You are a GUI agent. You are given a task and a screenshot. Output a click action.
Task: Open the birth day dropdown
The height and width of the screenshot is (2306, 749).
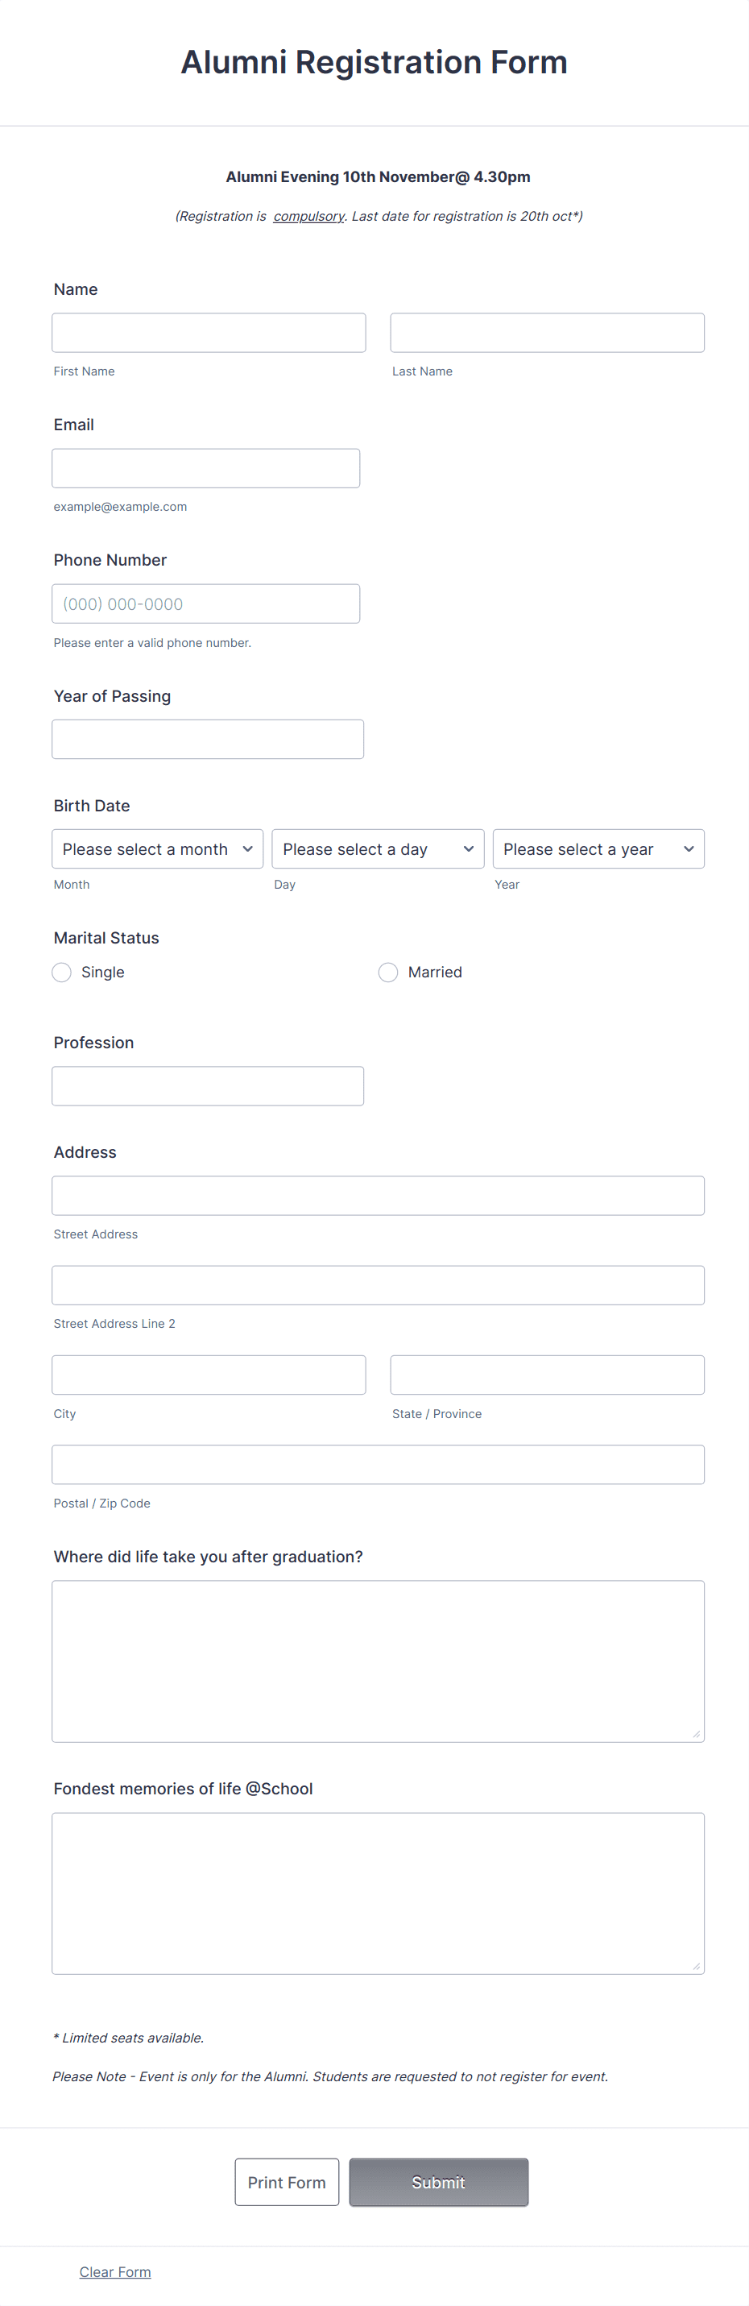(377, 848)
